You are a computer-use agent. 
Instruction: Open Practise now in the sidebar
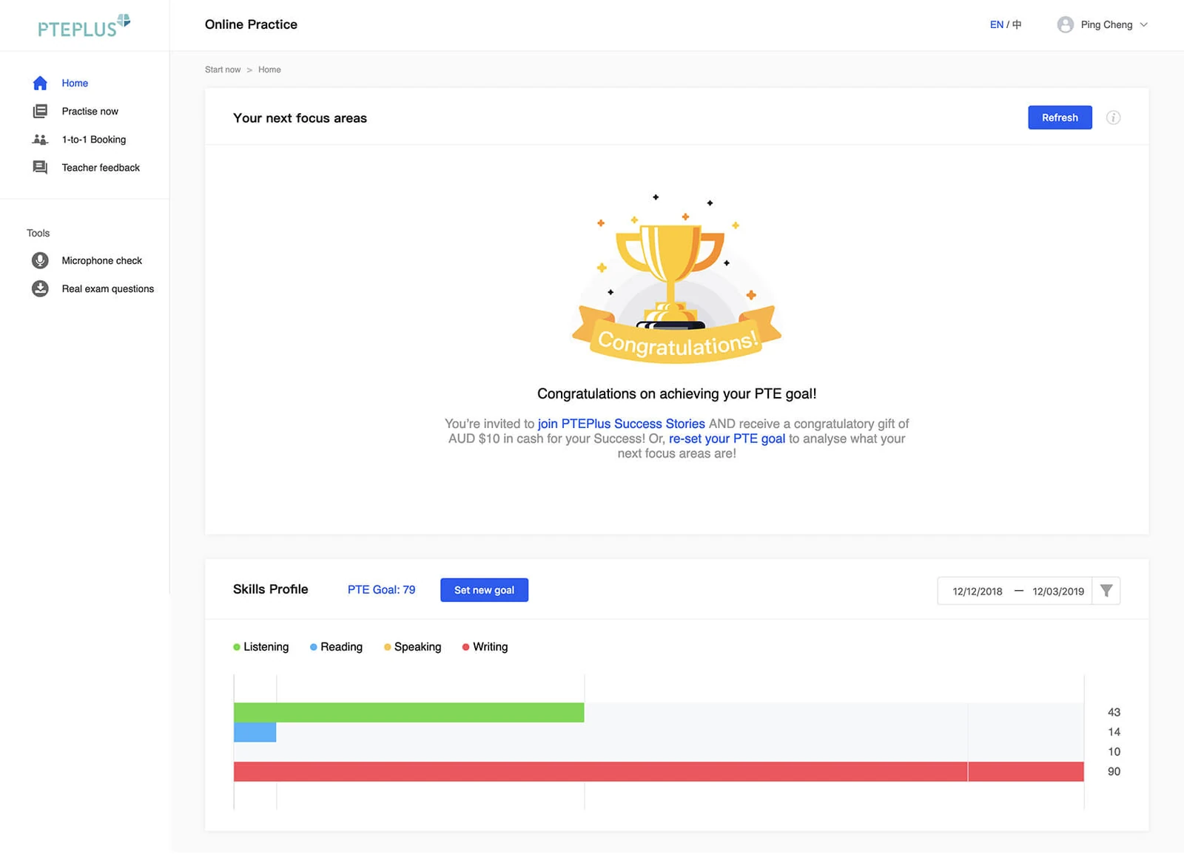(90, 111)
